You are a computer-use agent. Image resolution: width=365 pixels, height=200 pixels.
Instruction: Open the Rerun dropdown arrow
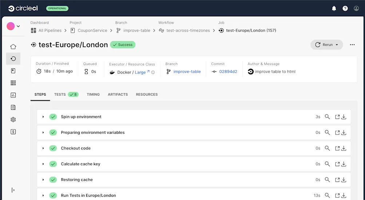[337, 45]
